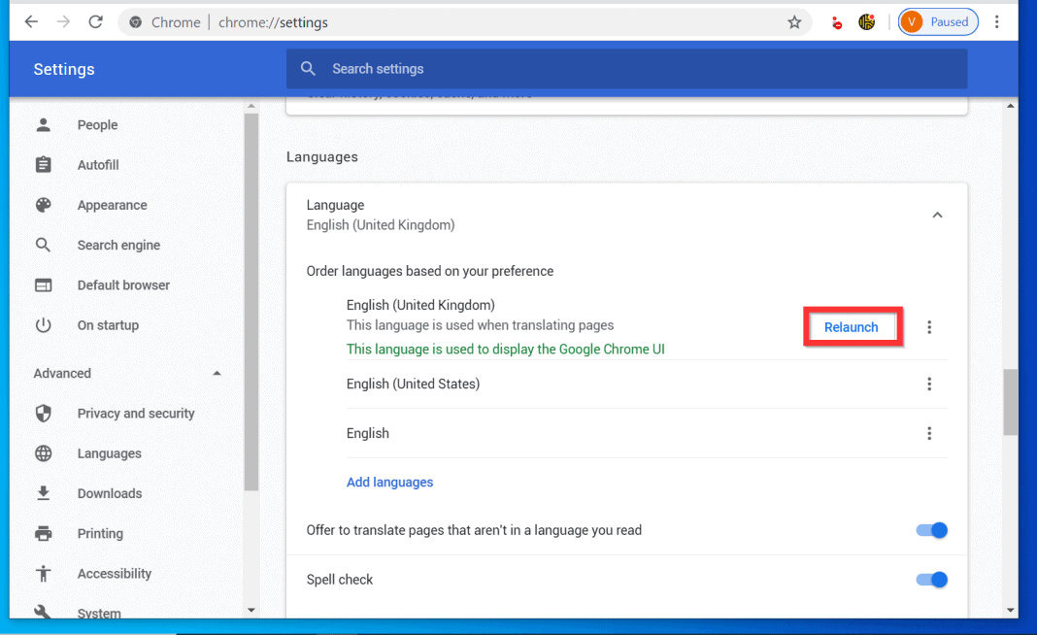Click the Downloads arrow icon
The height and width of the screenshot is (635, 1037).
(43, 493)
